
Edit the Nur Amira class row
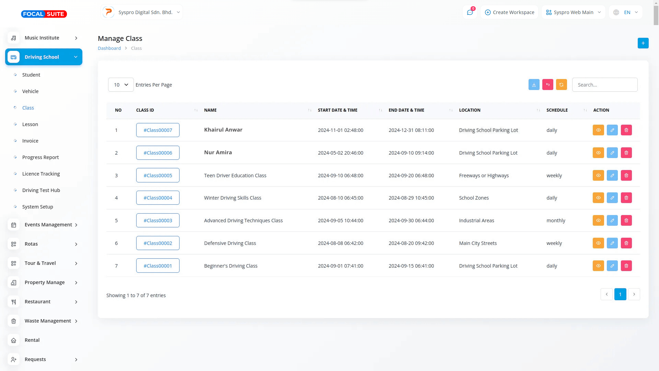(x=612, y=153)
